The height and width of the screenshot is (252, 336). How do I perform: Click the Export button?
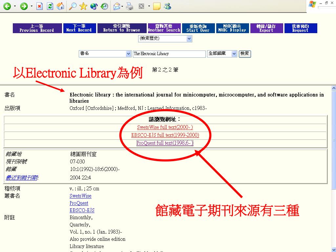[x=266, y=28]
